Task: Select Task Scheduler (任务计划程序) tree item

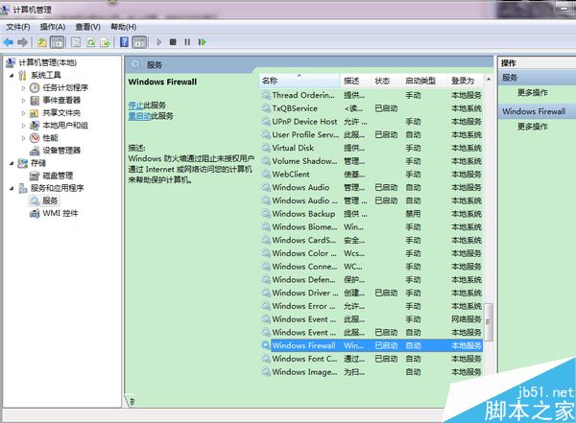Action: click(65, 87)
